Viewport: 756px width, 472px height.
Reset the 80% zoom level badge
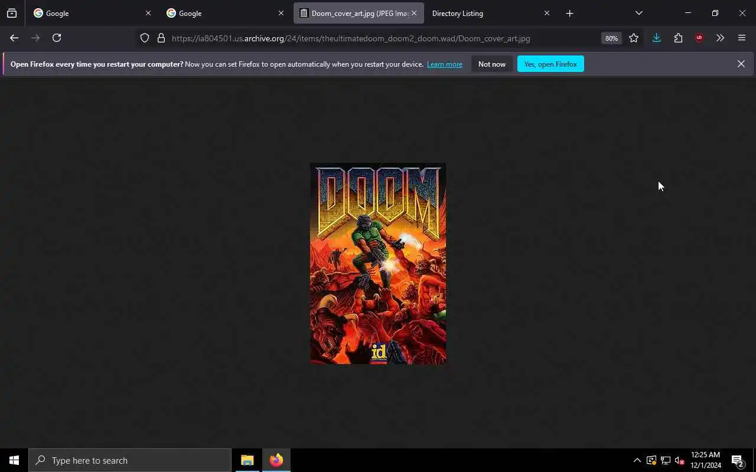point(611,38)
